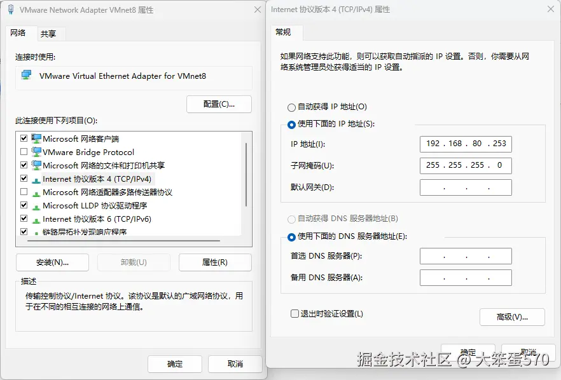Enable VMware Bridge Protocol checkbox
This screenshot has width=561, height=380.
pyautogui.click(x=24, y=152)
